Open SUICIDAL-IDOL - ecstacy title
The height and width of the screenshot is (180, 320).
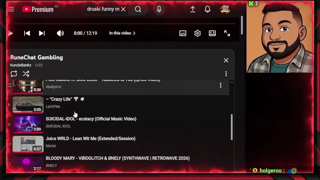91,119
